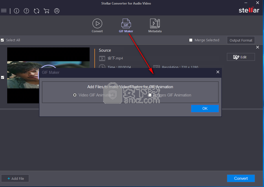The height and width of the screenshot is (187, 264).
Task: Enable the Merge Selected checkbox
Action: pos(191,40)
